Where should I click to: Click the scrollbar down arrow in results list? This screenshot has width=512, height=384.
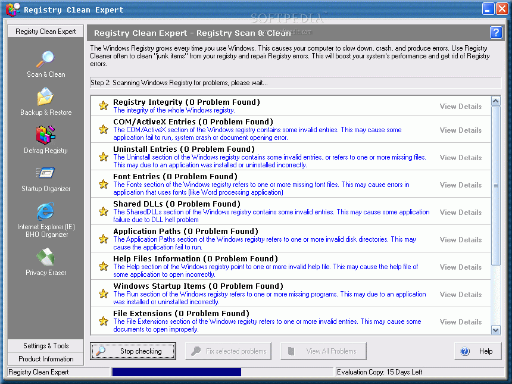(x=496, y=330)
